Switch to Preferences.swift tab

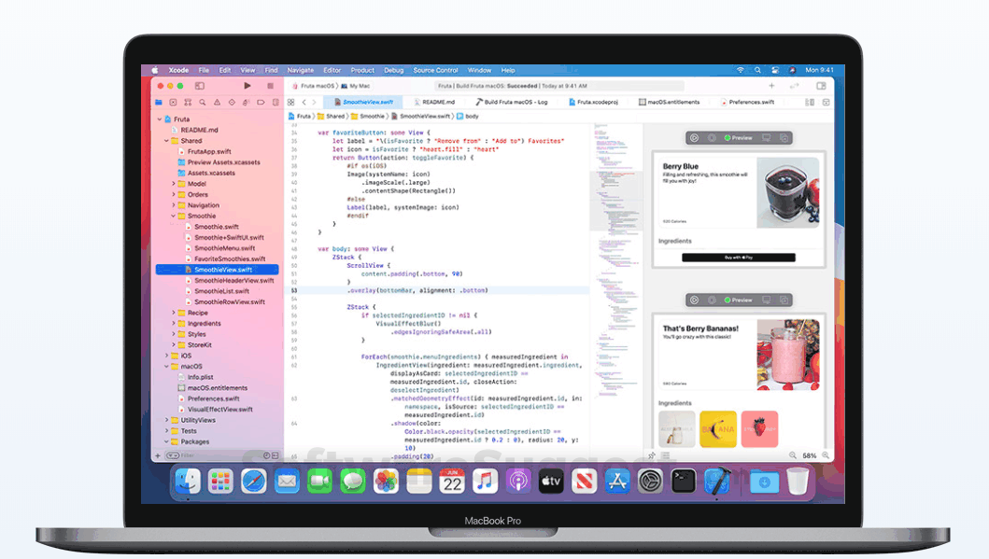[747, 102]
